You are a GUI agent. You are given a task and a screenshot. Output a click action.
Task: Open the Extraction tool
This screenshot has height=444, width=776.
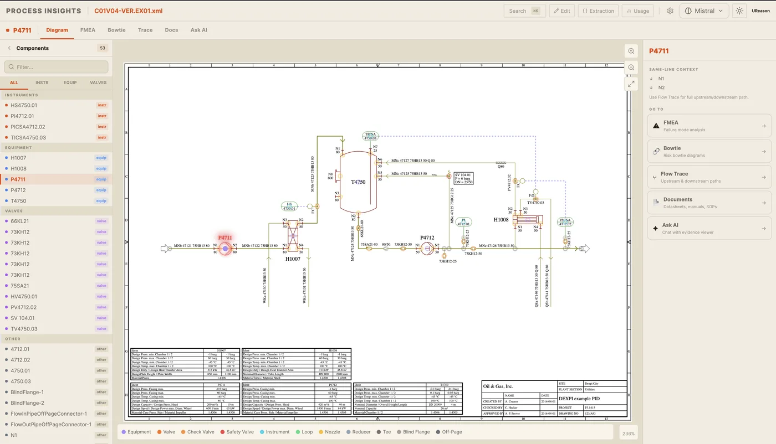598,11
